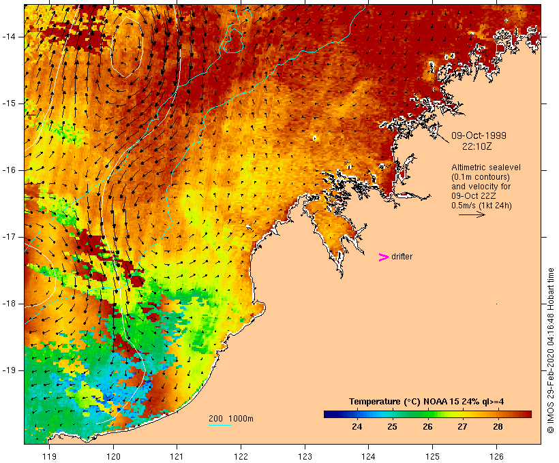Click longitude axis label '122'
Image resolution: width=559 pixels, height=463 pixels.
(241, 457)
